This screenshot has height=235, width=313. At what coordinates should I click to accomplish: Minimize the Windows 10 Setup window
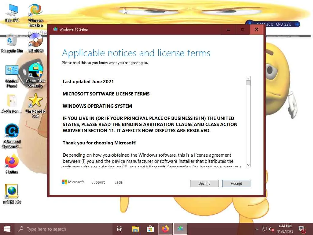click(228, 30)
